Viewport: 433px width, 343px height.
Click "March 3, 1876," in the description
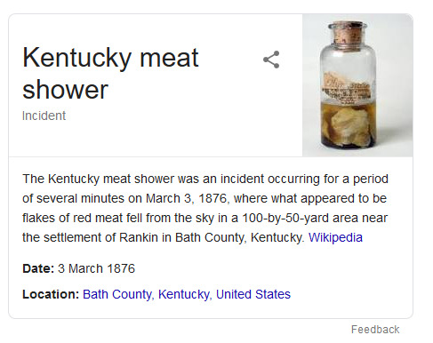pyautogui.click(x=188, y=198)
